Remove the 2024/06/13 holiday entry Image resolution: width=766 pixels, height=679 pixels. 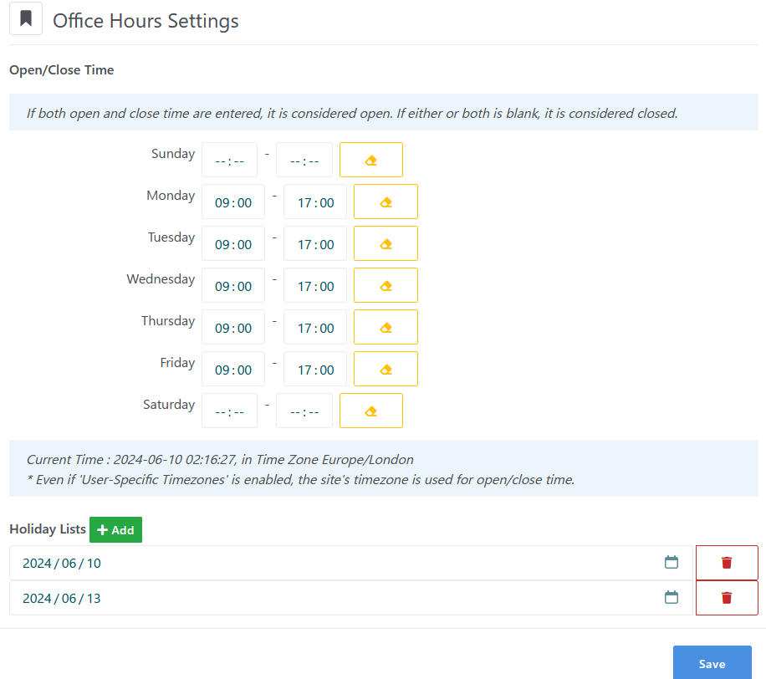pyautogui.click(x=726, y=597)
